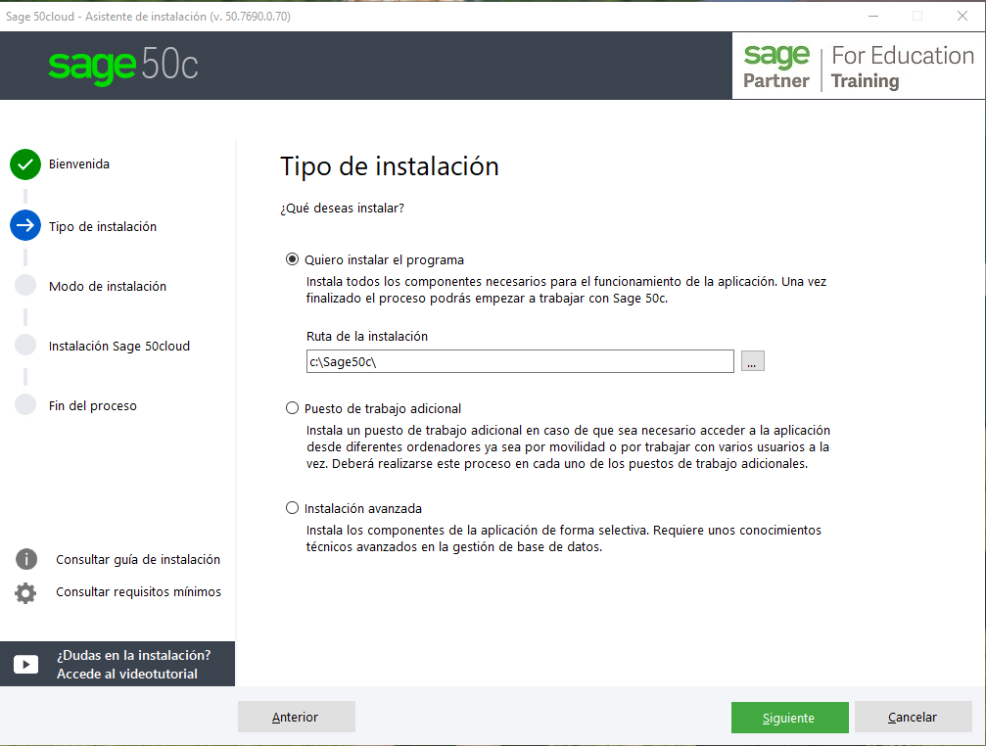Viewport: 986px width, 746px height.
Task: Click the Bienvenida step label
Action: pos(79,164)
